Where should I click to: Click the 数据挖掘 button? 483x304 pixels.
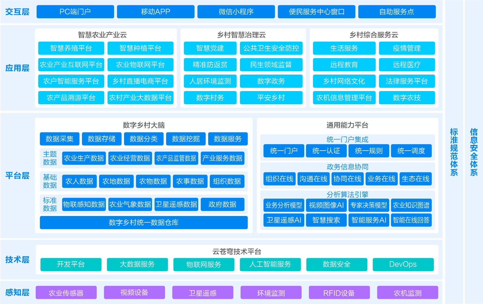click(186, 139)
